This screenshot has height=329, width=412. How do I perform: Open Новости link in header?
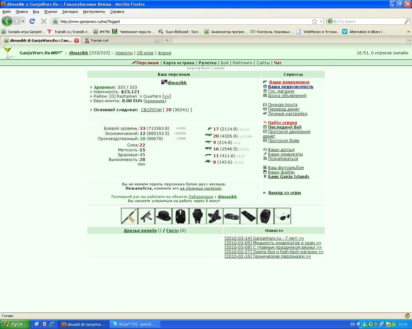(x=124, y=53)
